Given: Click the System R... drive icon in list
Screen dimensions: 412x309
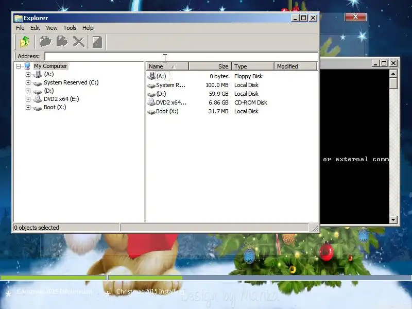Looking at the screenshot, I should pos(151,85).
